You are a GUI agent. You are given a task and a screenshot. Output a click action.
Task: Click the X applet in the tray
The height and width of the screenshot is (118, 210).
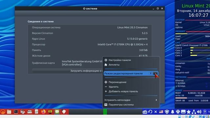pyautogui.click(x=156, y=112)
